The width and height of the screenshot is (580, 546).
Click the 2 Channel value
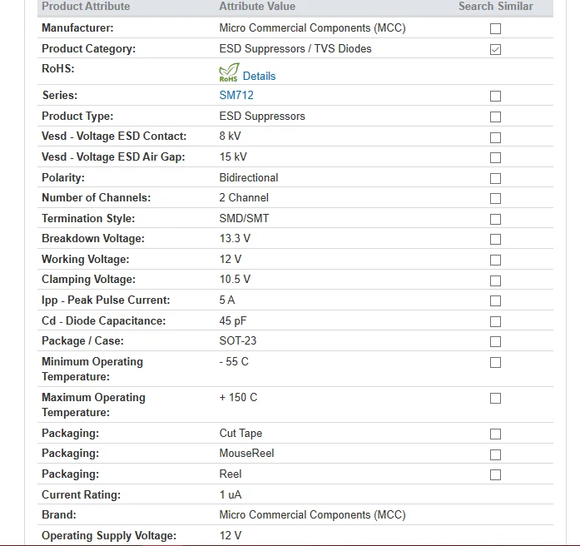[244, 197]
